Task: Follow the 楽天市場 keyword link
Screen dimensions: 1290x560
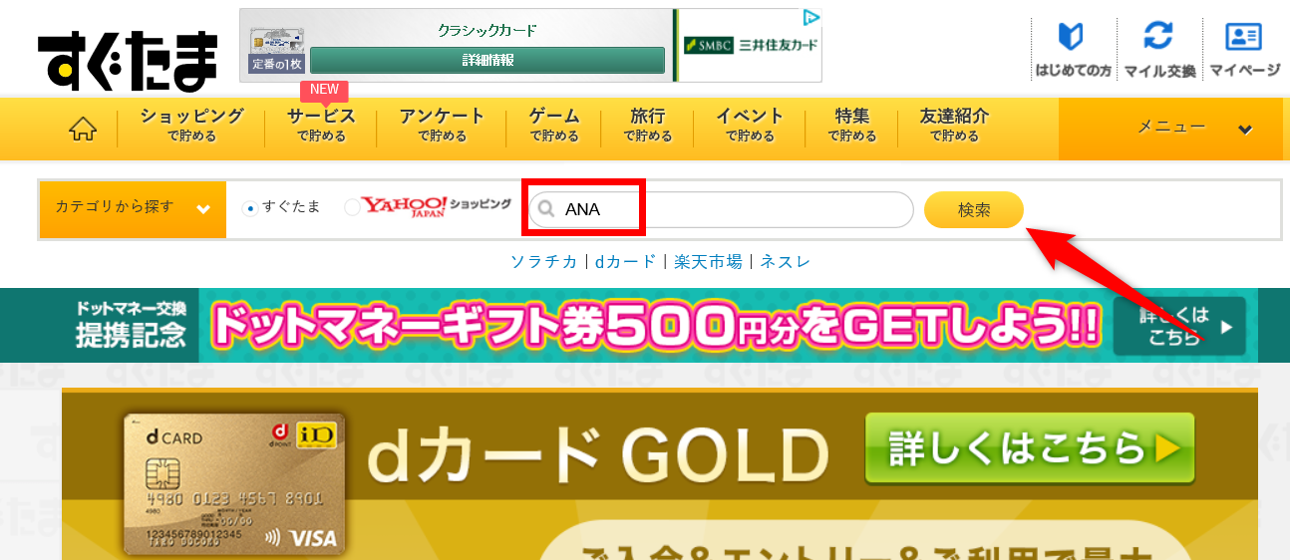Action: 708,262
